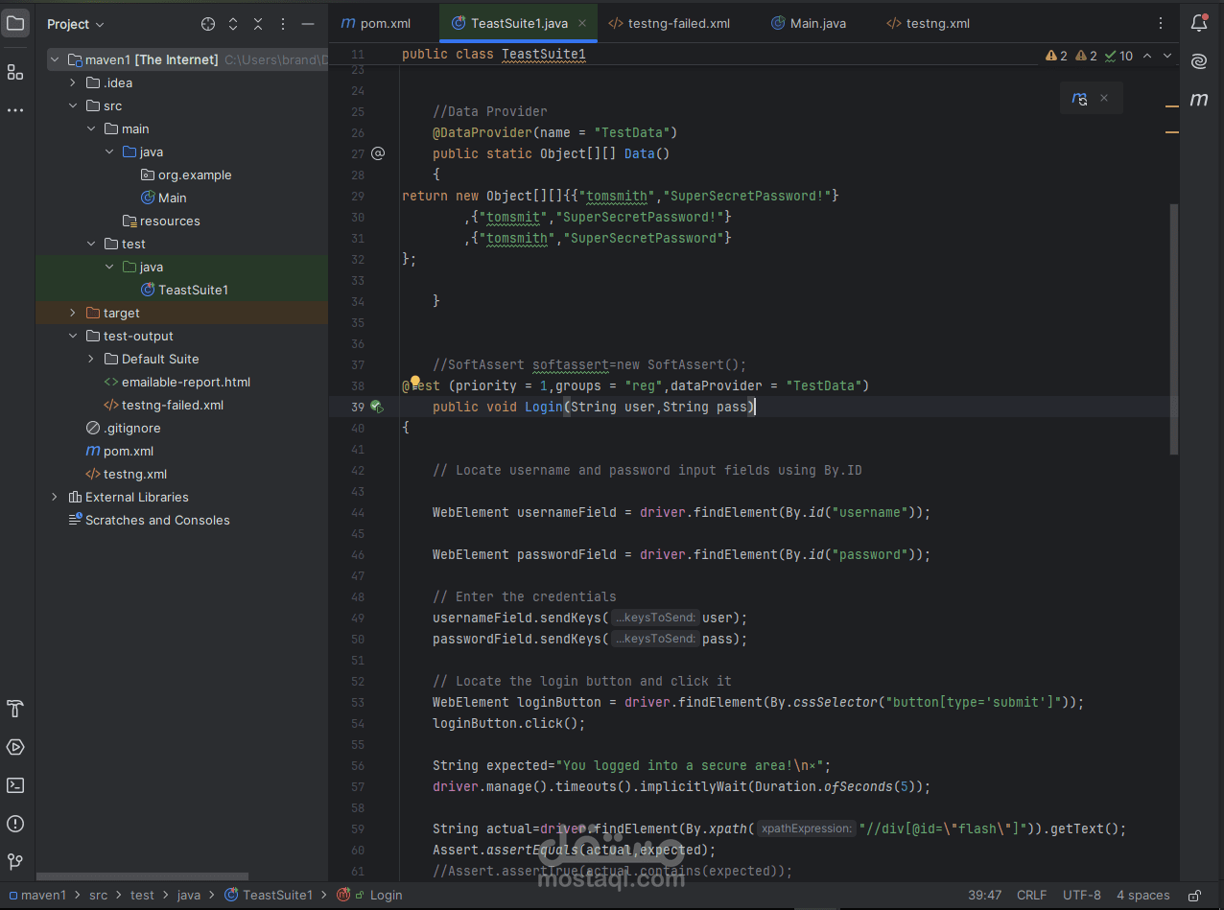Click the UTF-8 encoding in status bar
The width and height of the screenshot is (1224, 910).
[x=1082, y=896]
